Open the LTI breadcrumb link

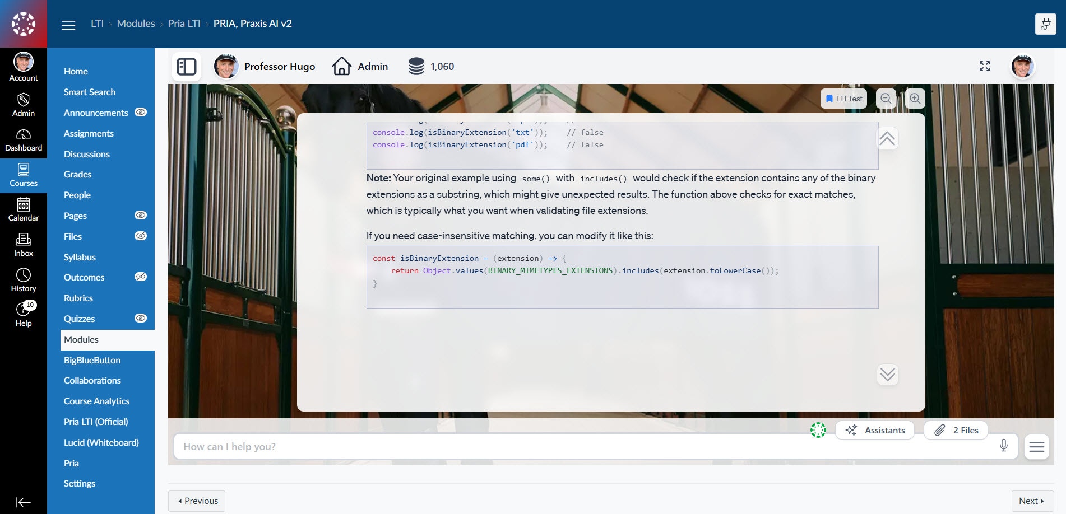[97, 24]
